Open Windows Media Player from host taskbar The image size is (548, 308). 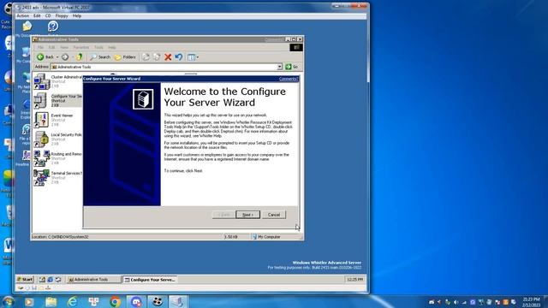(x=29, y=302)
